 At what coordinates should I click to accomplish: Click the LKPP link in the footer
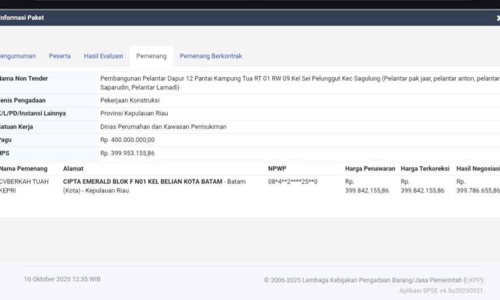[473, 280]
